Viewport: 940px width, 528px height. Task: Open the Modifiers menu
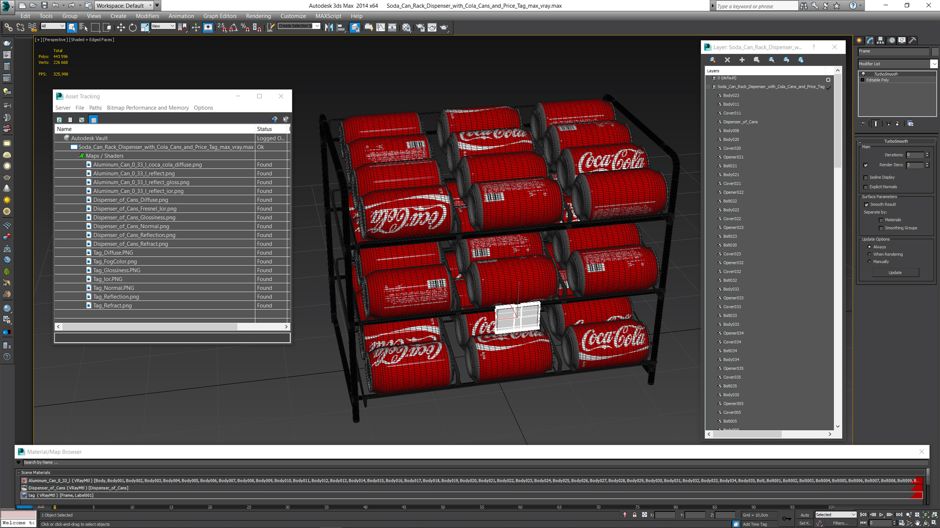[x=147, y=16]
